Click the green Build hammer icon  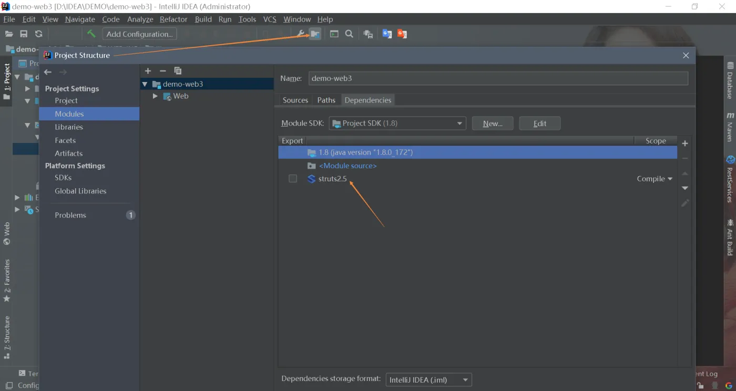91,34
